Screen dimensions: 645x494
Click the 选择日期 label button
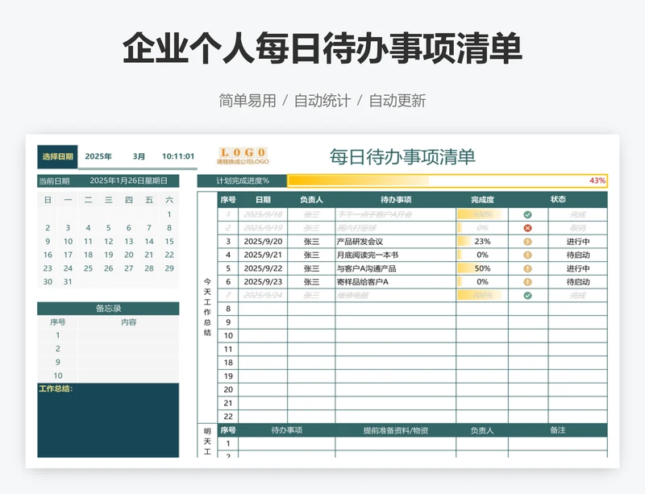(x=57, y=156)
